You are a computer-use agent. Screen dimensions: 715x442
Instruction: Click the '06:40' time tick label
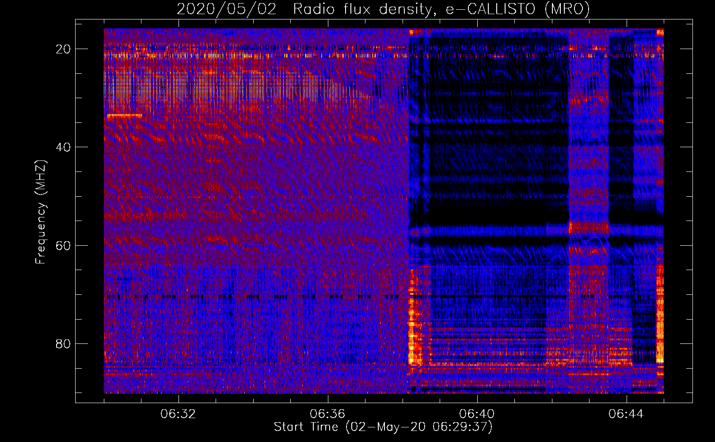[x=477, y=414]
